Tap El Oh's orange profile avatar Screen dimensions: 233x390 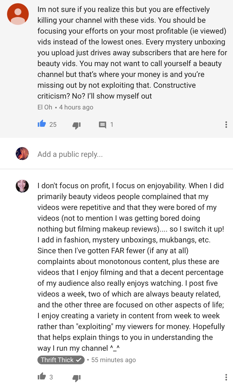pyautogui.click(x=18, y=14)
